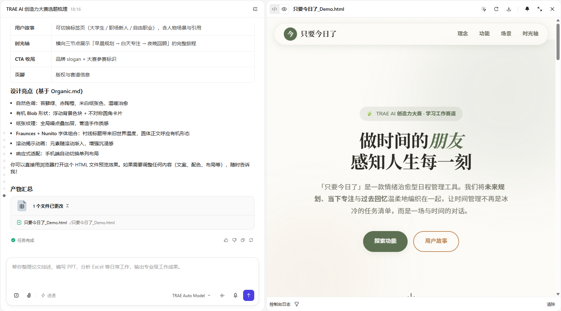Image resolution: width=561 pixels, height=311 pixels.
Task: Download the Demo.html file
Action: [509, 9]
